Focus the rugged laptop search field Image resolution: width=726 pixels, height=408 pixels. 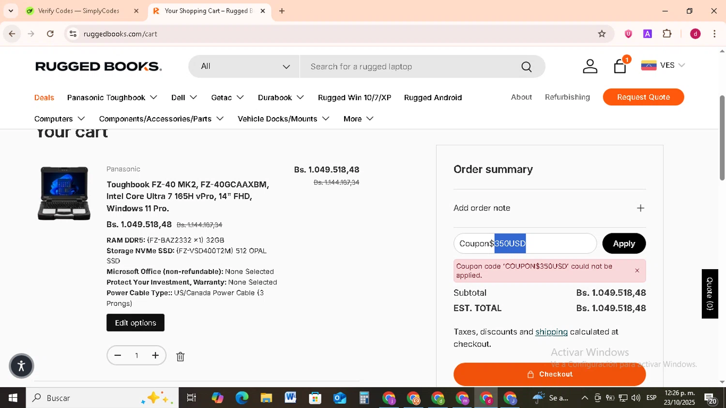(411, 66)
